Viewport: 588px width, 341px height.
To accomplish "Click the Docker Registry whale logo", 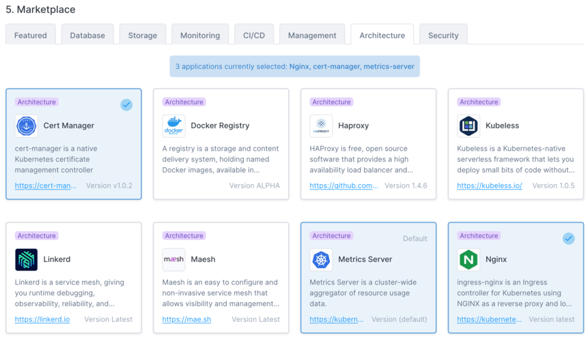I will click(173, 125).
